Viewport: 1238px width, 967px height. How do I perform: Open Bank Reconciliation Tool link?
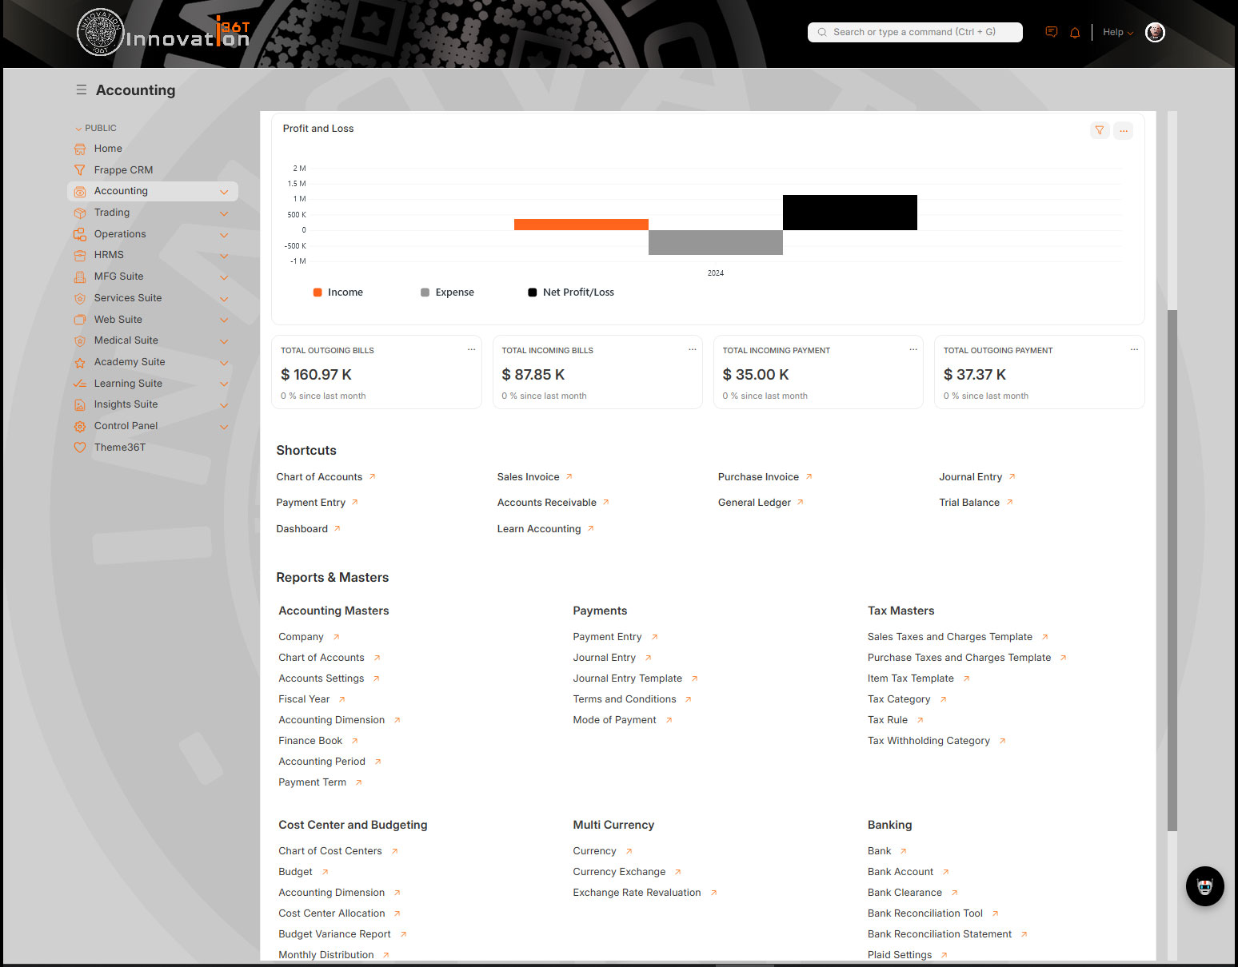tap(925, 913)
